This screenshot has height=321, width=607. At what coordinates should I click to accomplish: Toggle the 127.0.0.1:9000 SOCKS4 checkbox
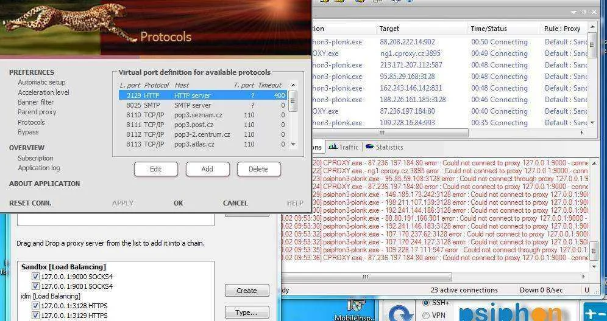point(35,277)
